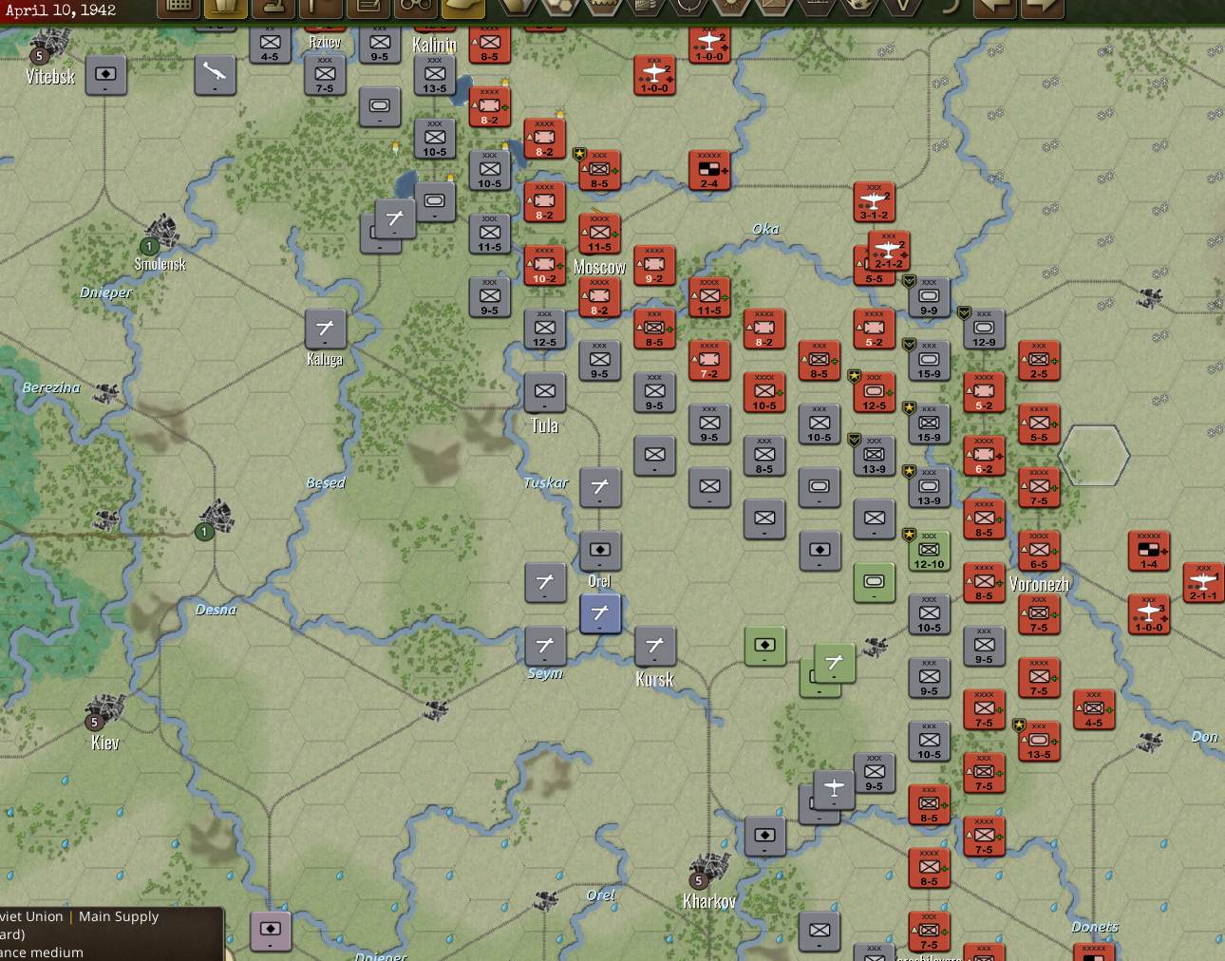Image resolution: width=1225 pixels, height=961 pixels.
Task: Select the green armored counter east of Kursk
Action: point(764,646)
